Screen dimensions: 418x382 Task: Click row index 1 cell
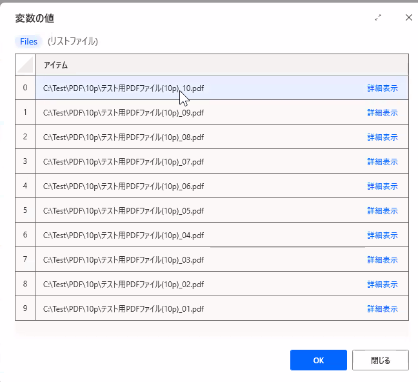click(25, 112)
